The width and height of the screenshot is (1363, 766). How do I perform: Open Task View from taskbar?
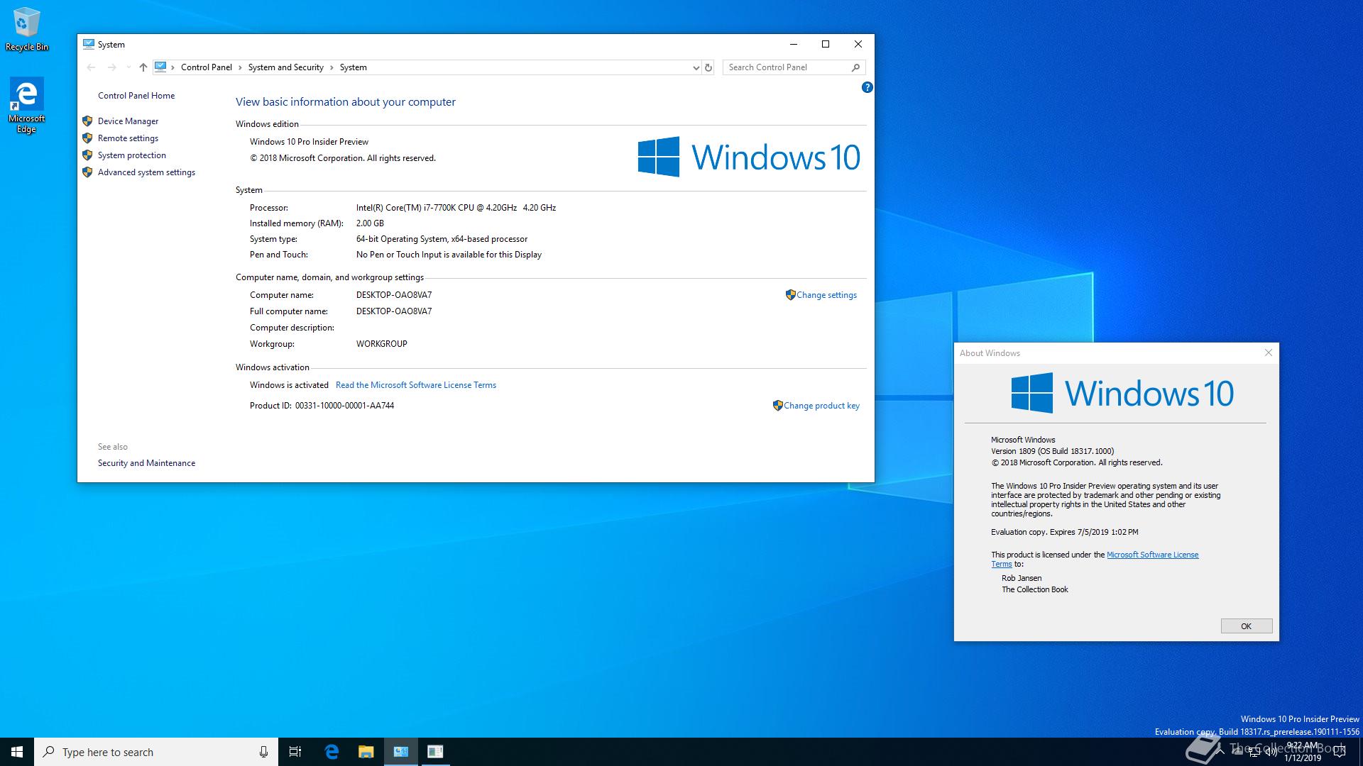[x=295, y=752]
